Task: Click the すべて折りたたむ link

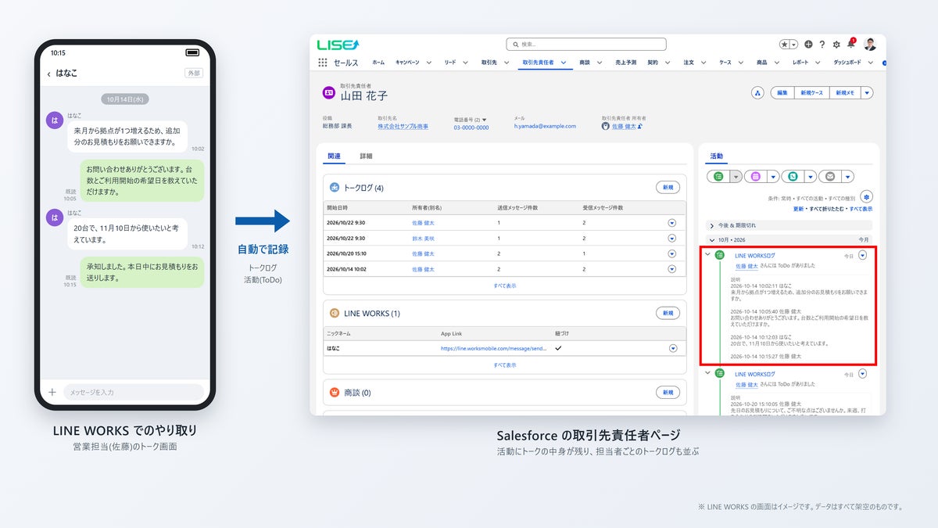Action: [x=826, y=209]
